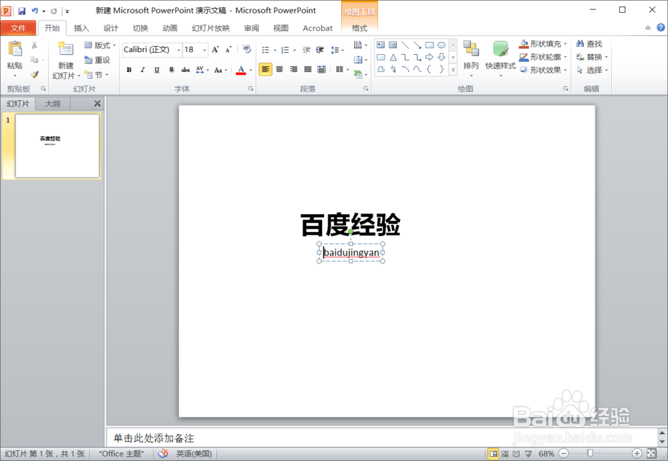Select slide 1 thumbnail
The width and height of the screenshot is (668, 461).
tap(57, 145)
